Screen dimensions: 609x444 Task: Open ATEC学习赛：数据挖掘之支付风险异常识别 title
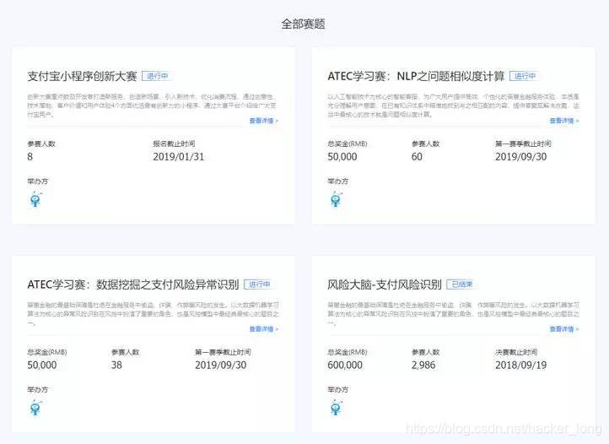click(132, 284)
